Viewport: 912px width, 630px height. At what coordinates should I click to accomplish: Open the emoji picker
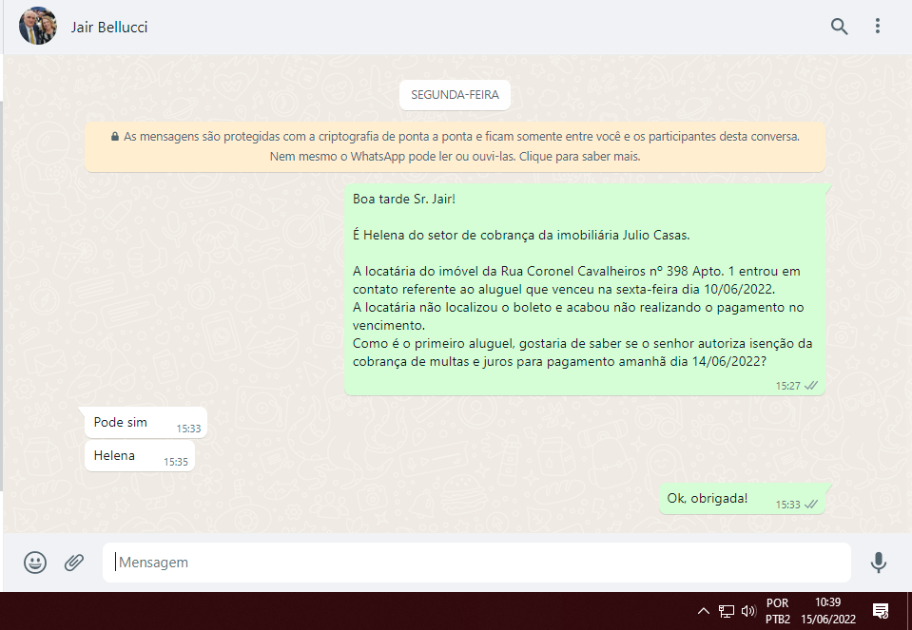click(35, 563)
